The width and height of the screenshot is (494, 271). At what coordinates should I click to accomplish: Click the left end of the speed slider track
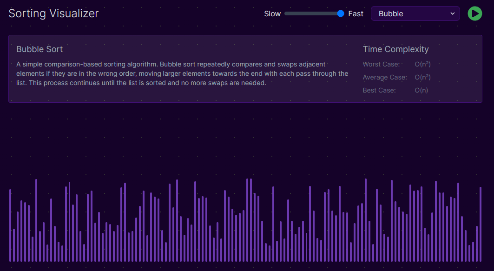[287, 13]
